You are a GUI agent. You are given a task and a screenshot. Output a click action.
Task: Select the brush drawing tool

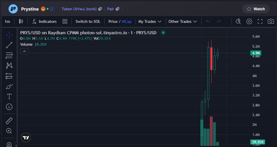click(x=9, y=86)
